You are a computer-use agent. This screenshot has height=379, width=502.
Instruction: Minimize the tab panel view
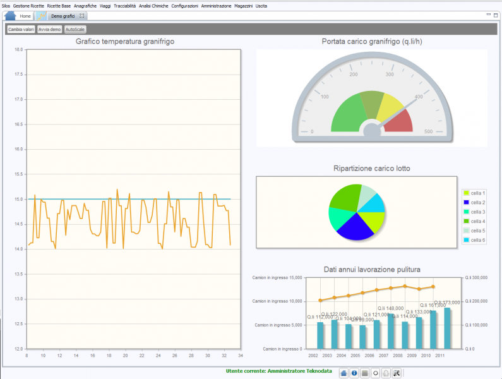coord(489,15)
